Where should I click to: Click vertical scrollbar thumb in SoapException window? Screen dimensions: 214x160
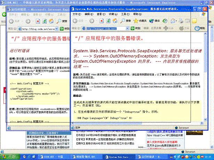pyautogui.click(x=205, y=54)
